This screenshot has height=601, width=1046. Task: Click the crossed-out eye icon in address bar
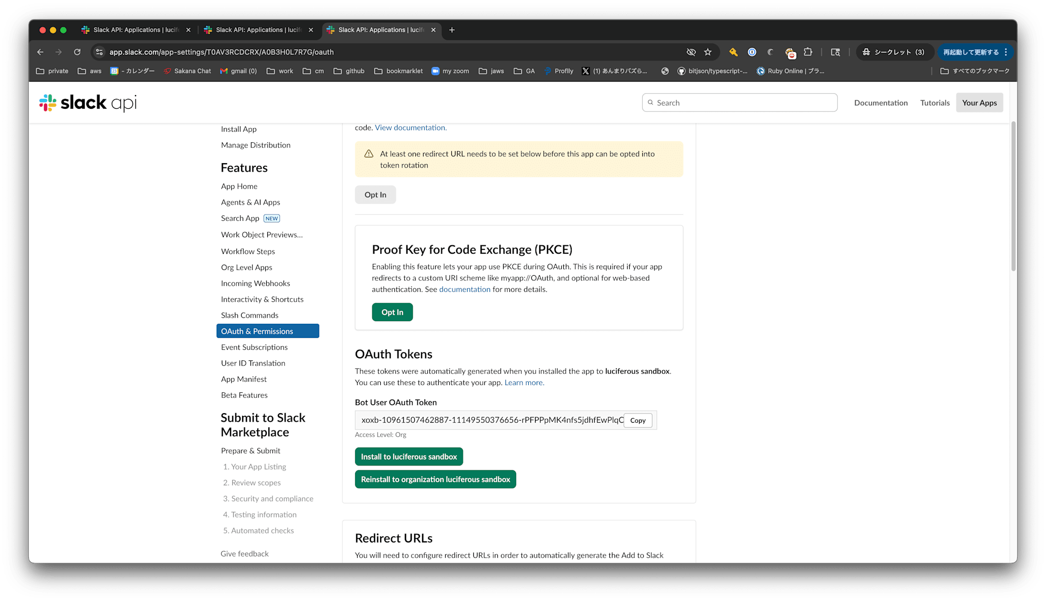coord(691,52)
